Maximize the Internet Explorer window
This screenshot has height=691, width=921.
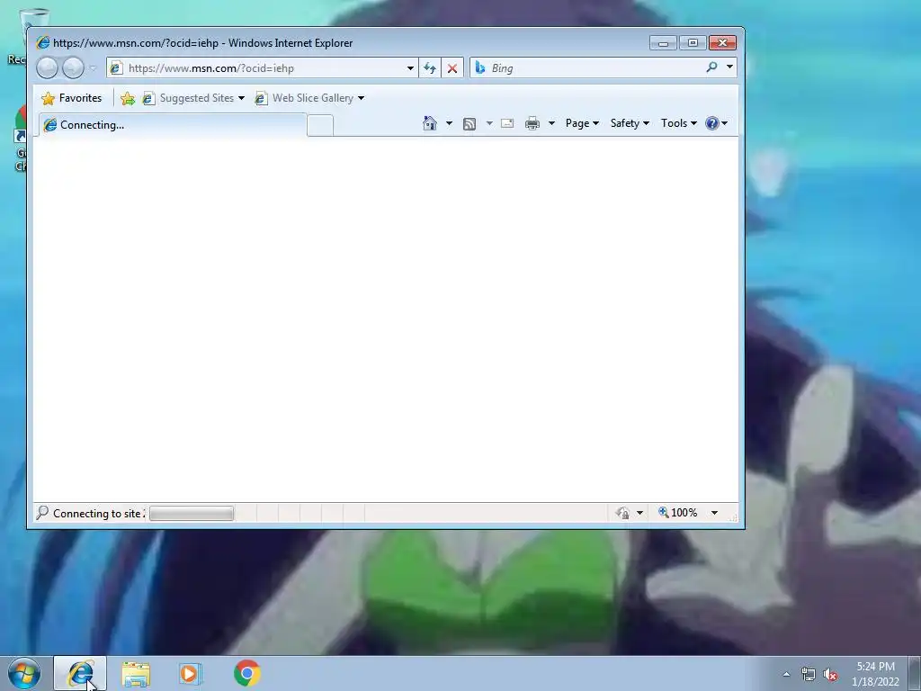coord(693,43)
